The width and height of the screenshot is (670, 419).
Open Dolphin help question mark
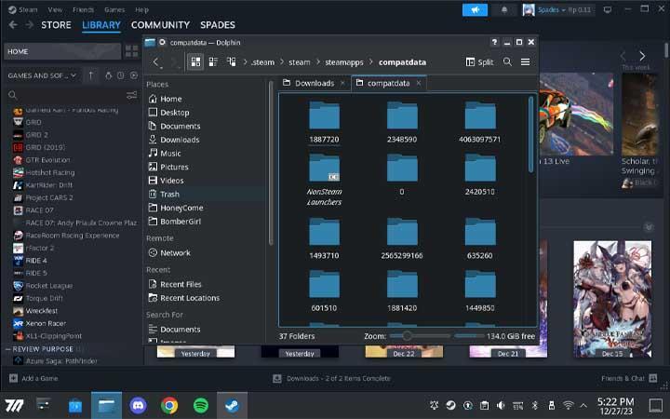(494, 42)
